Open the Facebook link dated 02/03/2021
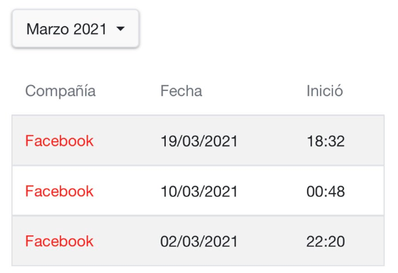 click(x=59, y=242)
